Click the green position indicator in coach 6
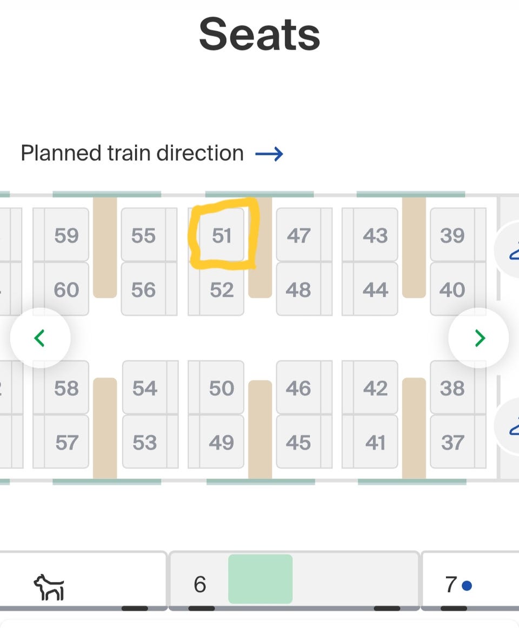Image resolution: width=519 pixels, height=639 pixels. pyautogui.click(x=260, y=579)
